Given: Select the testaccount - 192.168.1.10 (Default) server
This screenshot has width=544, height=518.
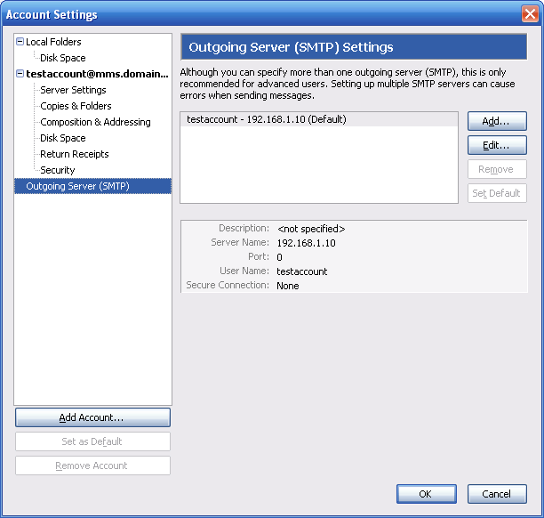Looking at the screenshot, I should (319, 119).
